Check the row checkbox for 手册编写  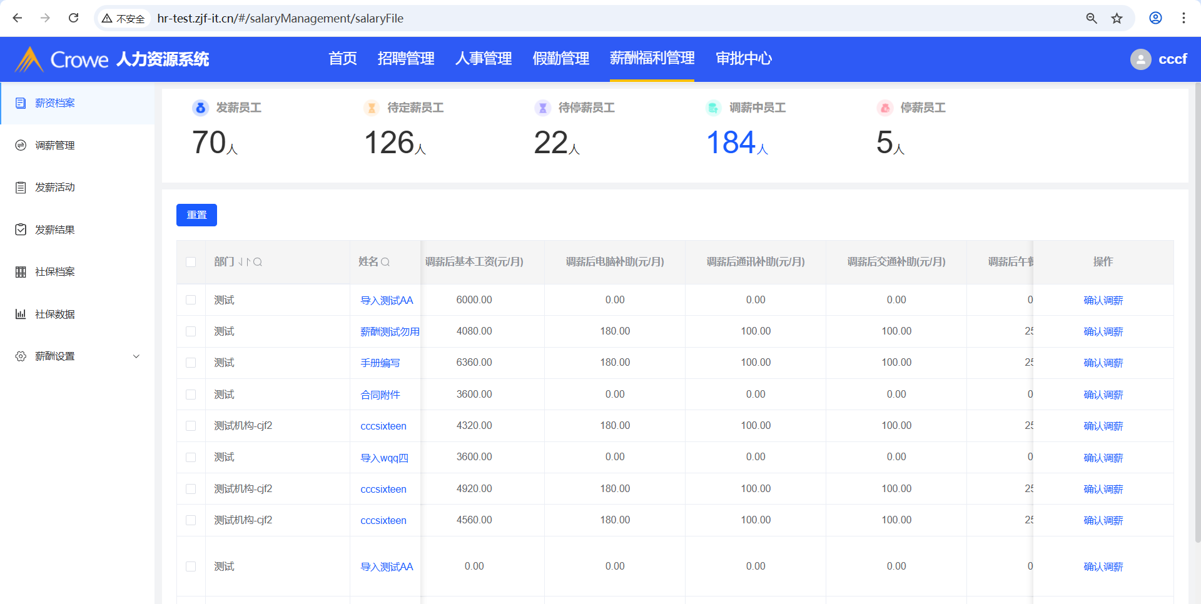[x=191, y=363]
